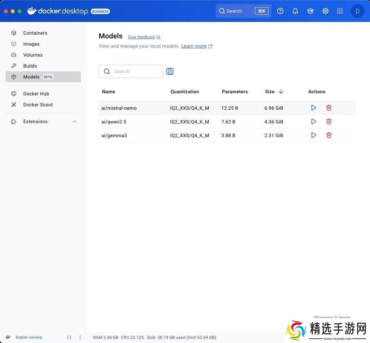370x343 pixels.
Task: Open the notifications bell
Action: pyautogui.click(x=295, y=11)
